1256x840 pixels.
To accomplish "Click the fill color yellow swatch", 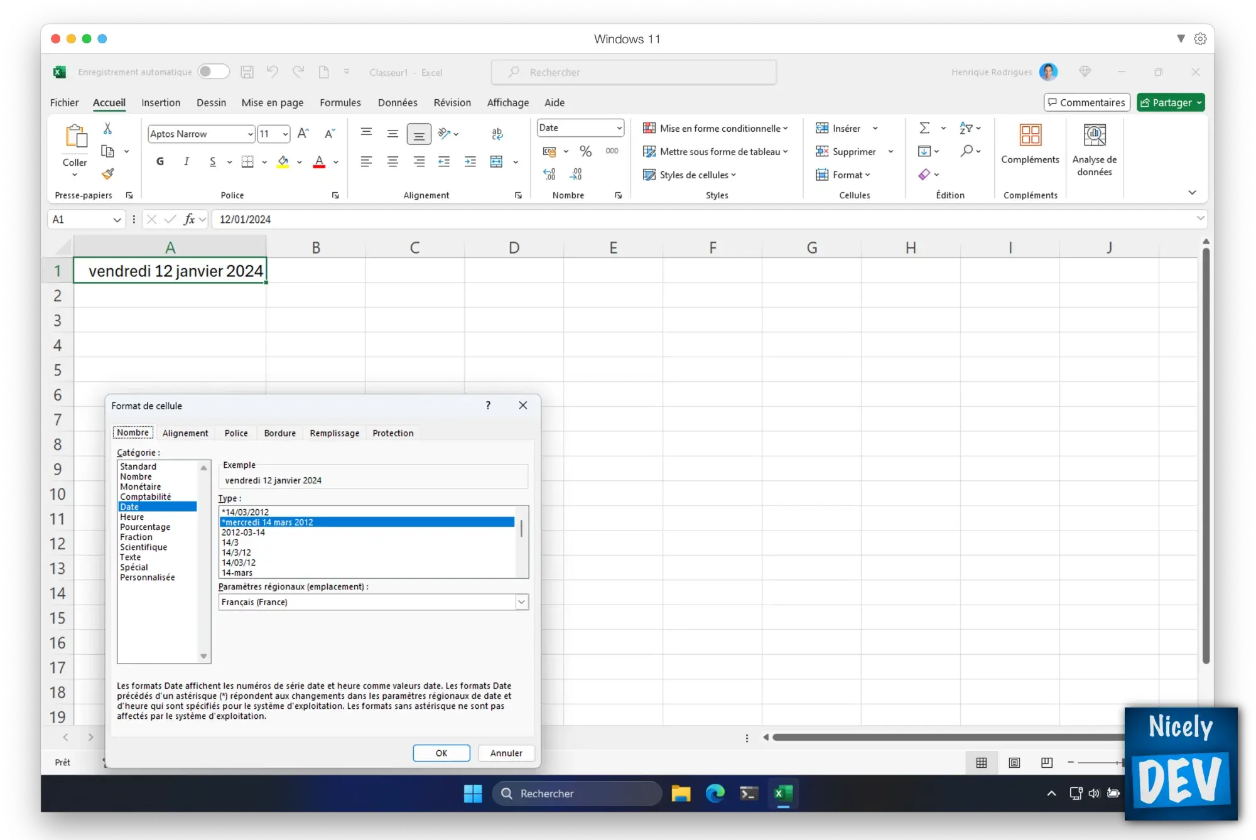I will [x=283, y=162].
